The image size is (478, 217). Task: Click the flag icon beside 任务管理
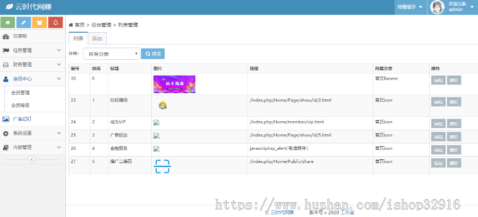[6, 50]
